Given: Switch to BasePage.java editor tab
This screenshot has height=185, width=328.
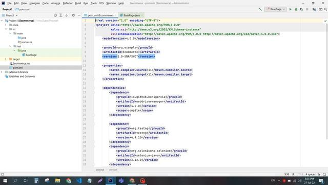Looking at the screenshot, I should [131, 15].
